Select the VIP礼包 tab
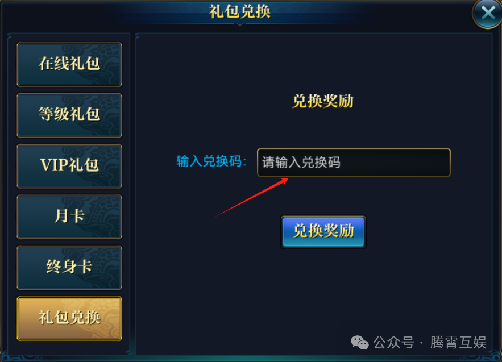502x362 pixels. pos(69,166)
